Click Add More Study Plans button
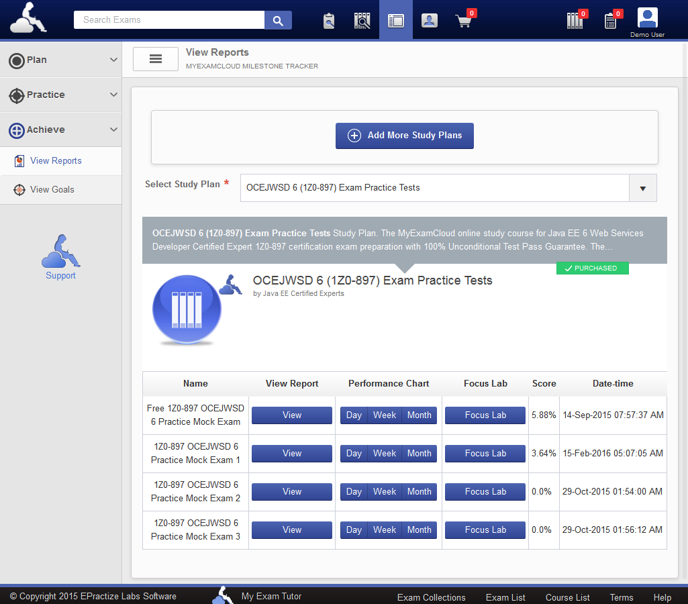688x604 pixels. click(404, 136)
